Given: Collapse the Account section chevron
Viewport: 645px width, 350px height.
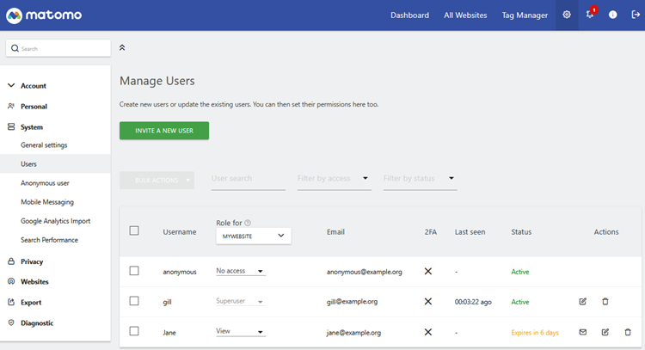Looking at the screenshot, I should coord(11,85).
